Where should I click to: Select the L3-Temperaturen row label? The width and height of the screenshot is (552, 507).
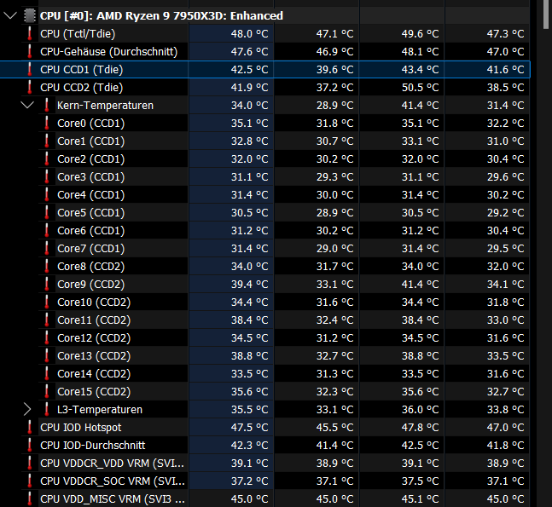point(100,410)
